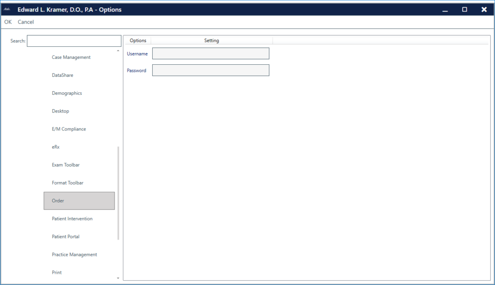Click Cancel to discard changes
The image size is (495, 285).
coord(26,22)
